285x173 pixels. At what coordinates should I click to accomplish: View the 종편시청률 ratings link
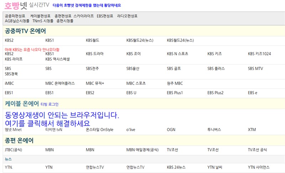click(65, 21)
